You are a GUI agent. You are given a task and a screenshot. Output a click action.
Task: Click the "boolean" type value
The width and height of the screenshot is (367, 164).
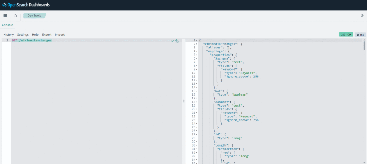240,94
